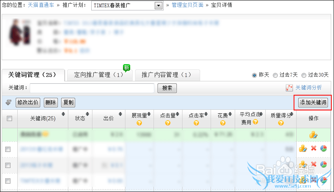Click help icon beside 费用 in 平均点击费用 header

pos(255,122)
